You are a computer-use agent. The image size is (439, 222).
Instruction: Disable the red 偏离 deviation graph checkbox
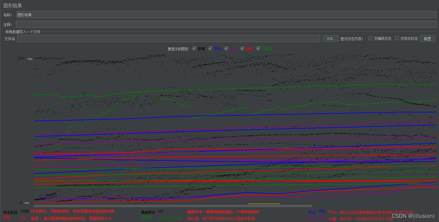(x=242, y=49)
